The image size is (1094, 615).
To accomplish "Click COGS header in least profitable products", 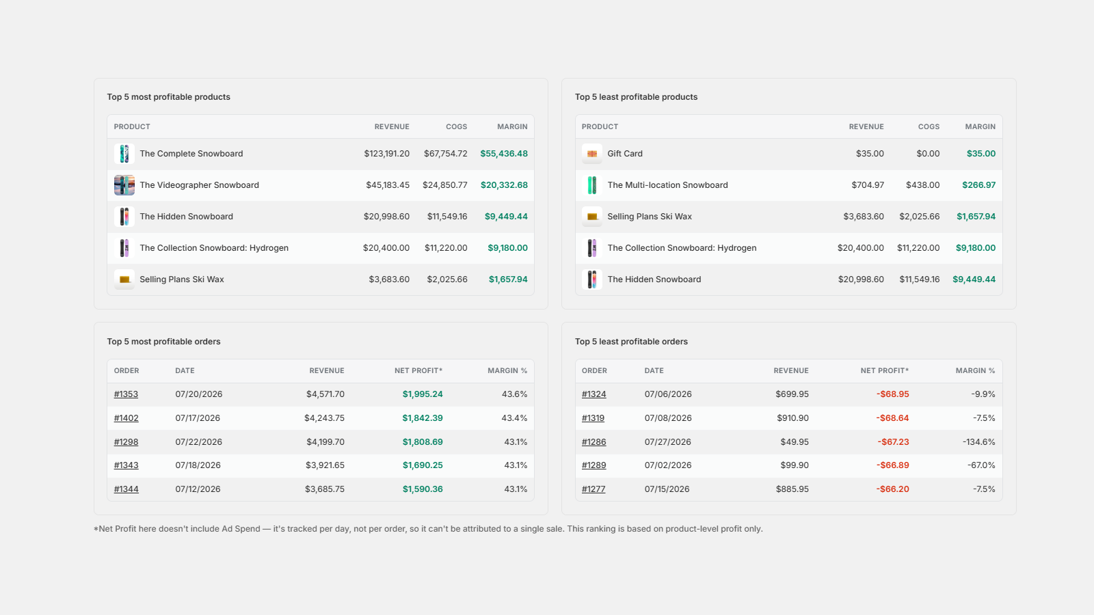I will point(929,127).
